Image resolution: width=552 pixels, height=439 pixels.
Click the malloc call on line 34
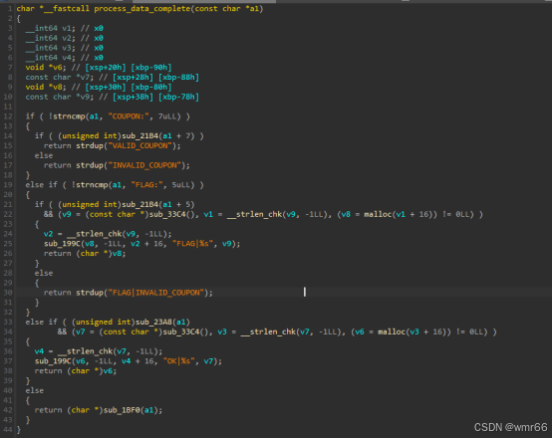pyautogui.click(x=392, y=331)
